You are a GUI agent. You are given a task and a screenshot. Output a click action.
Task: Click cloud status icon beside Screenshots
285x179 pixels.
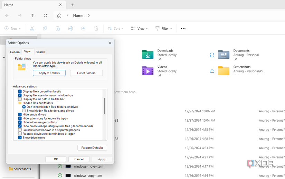tap(212, 71)
